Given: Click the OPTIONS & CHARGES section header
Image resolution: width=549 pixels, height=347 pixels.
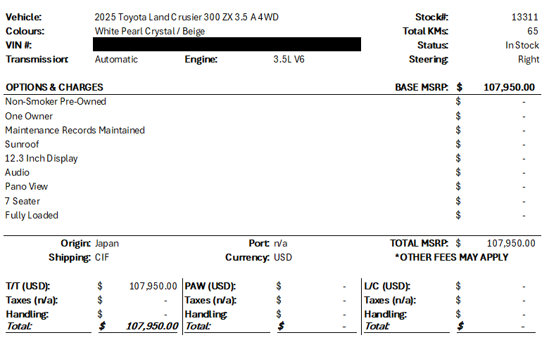Looking at the screenshot, I should coord(54,87).
